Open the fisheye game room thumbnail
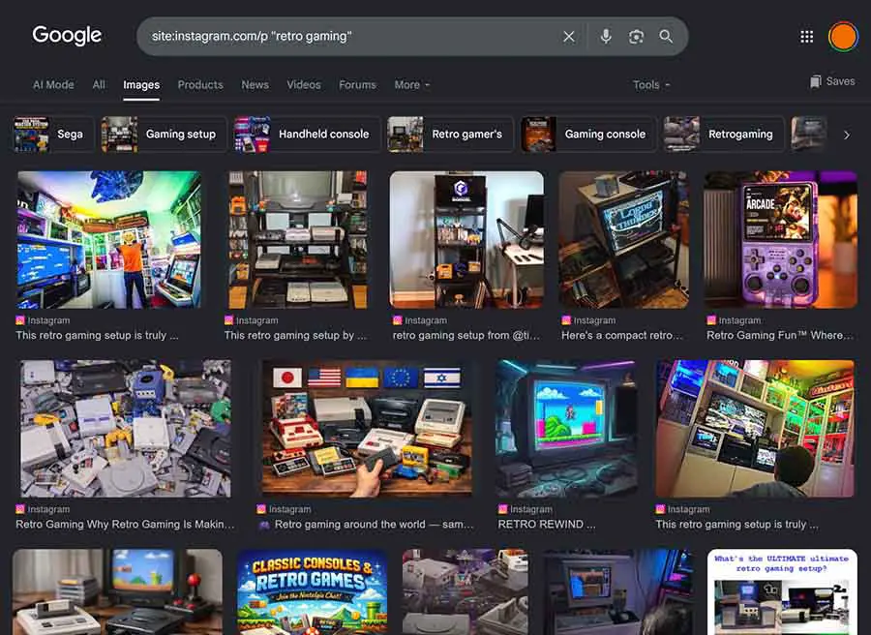The image size is (871, 635). 108,239
